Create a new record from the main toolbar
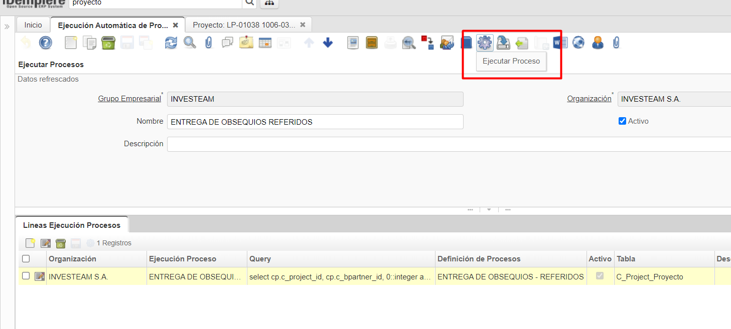The image size is (731, 329). (x=71, y=43)
